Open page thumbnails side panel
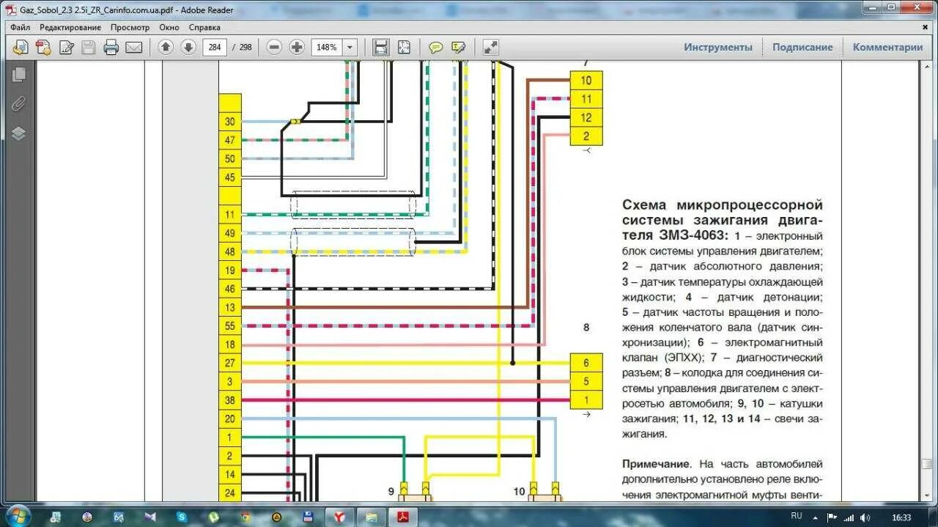The image size is (938, 527). (18, 74)
